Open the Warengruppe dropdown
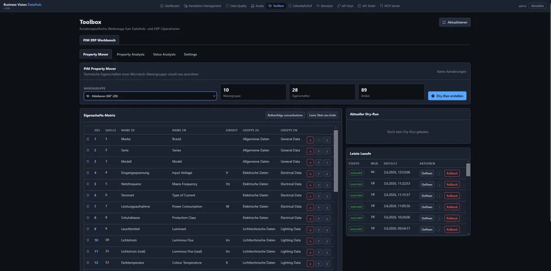Image resolution: width=551 pixels, height=271 pixels. (150, 96)
